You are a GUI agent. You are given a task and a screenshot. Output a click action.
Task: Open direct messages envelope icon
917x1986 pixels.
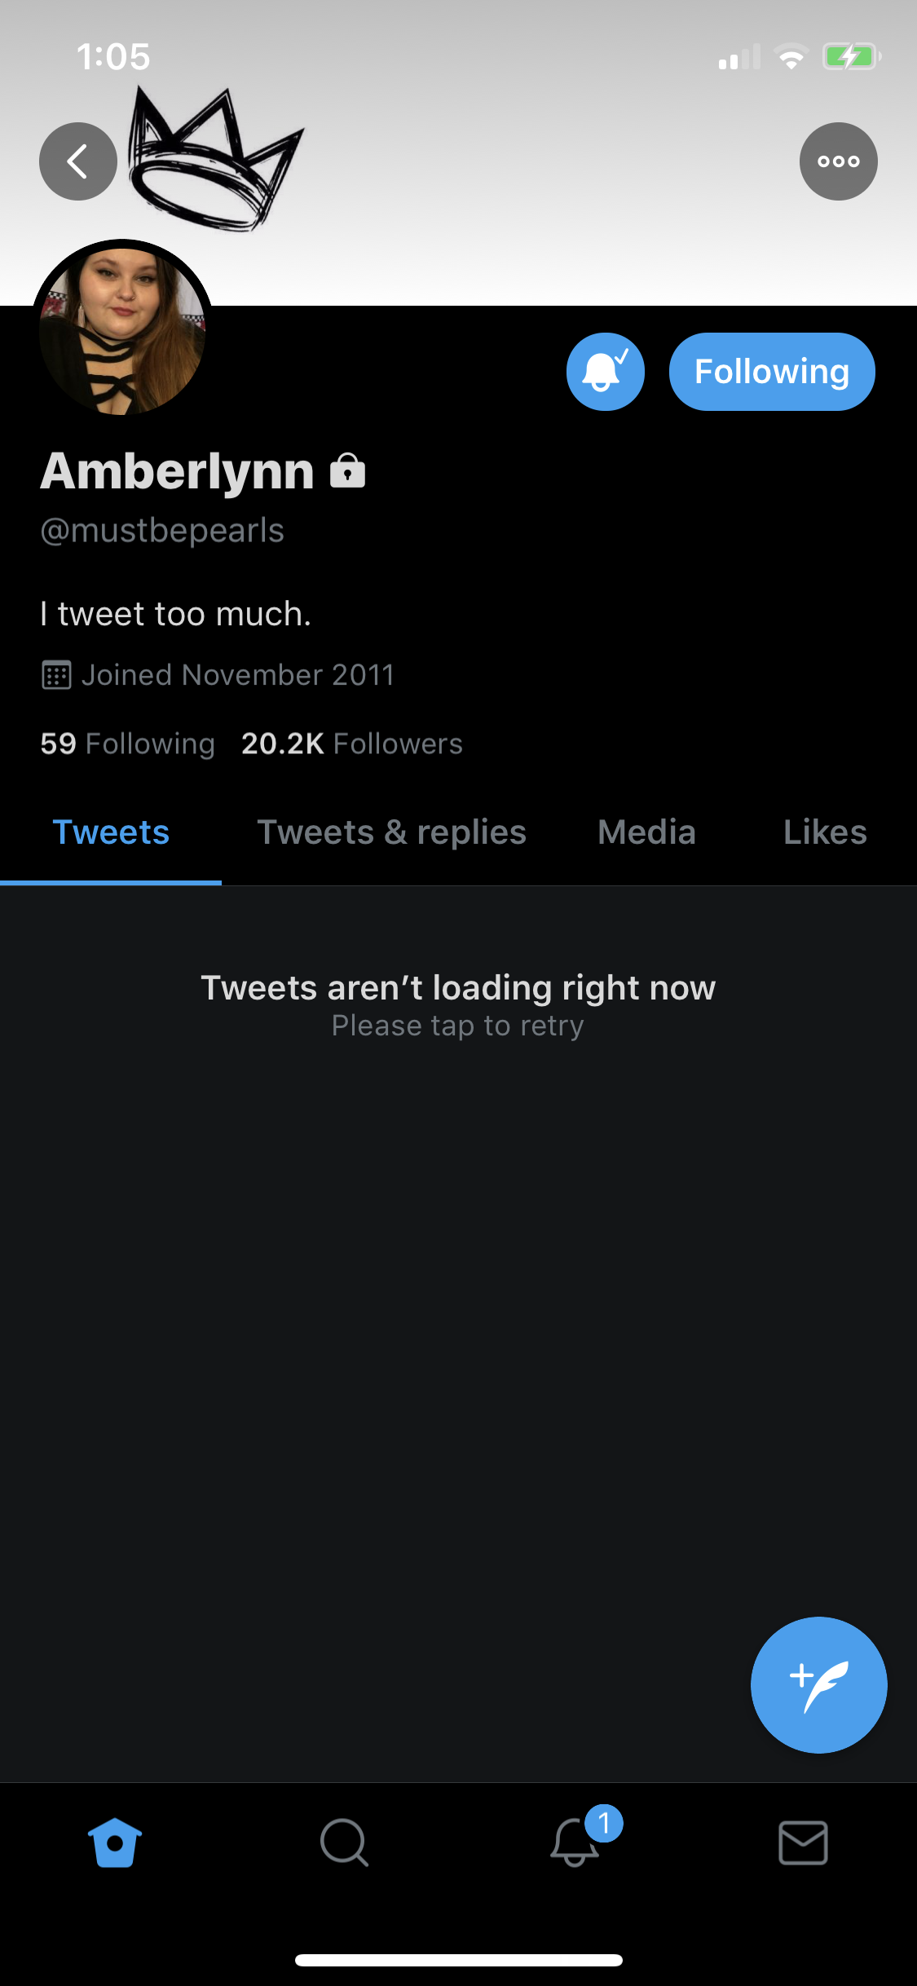[x=804, y=1843]
